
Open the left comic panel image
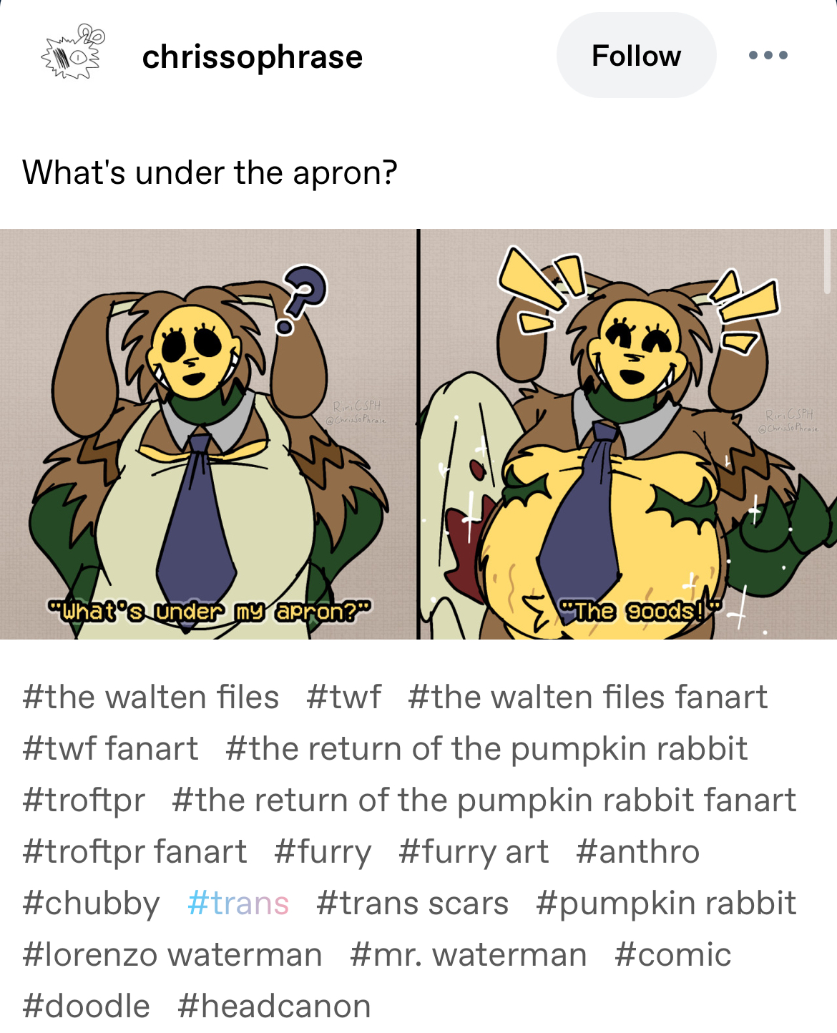tap(208, 434)
